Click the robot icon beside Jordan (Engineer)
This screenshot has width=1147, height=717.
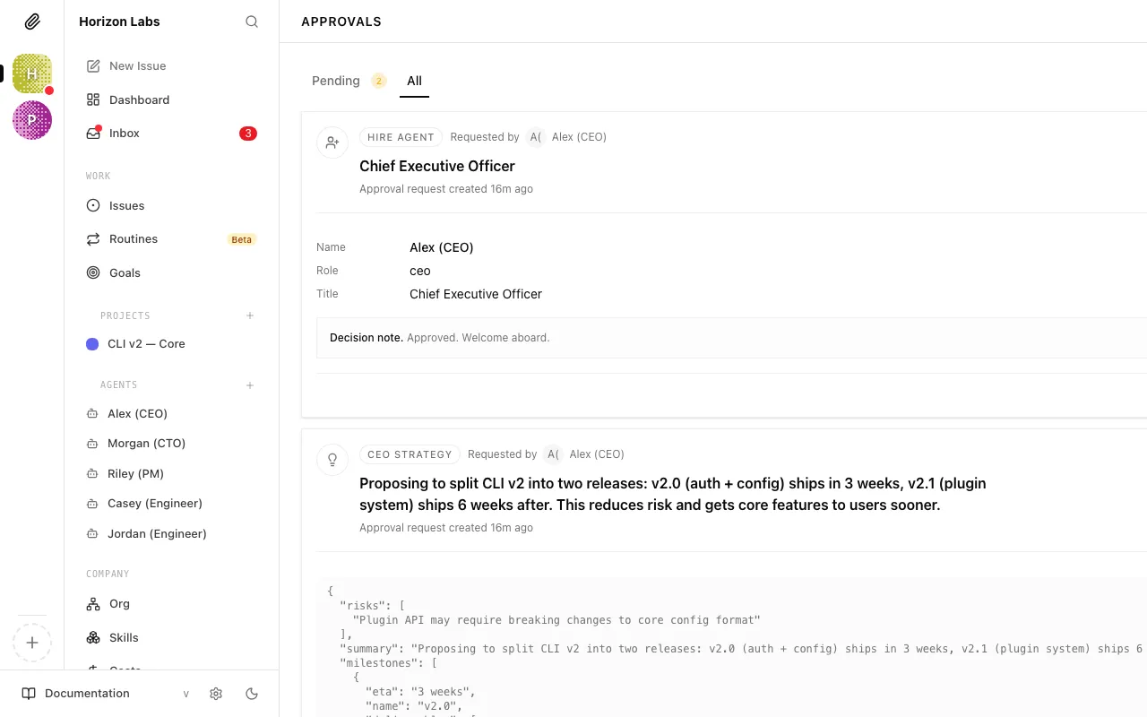(91, 534)
